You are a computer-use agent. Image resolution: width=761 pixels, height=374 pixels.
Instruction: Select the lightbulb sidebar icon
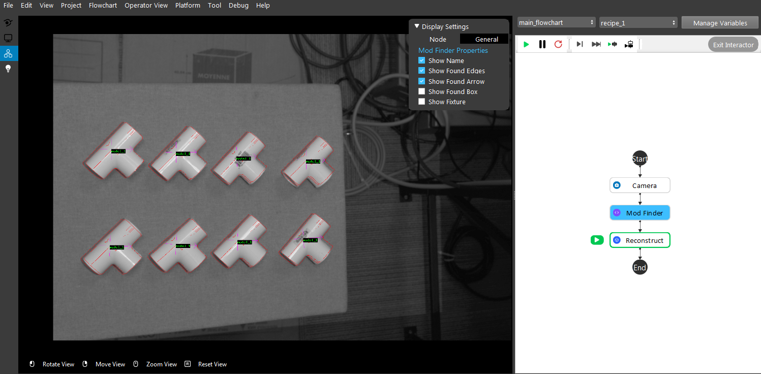pos(8,69)
